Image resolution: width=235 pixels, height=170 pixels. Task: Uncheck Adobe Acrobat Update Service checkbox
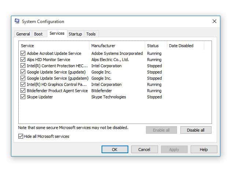coord(23,53)
